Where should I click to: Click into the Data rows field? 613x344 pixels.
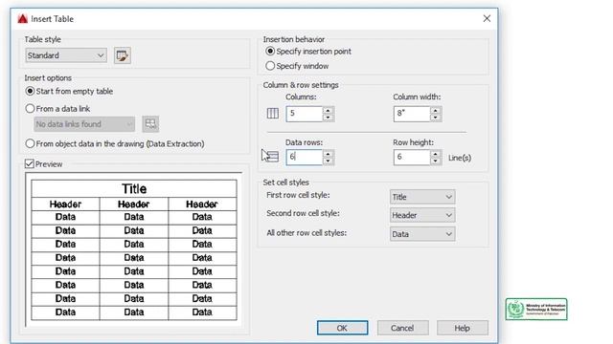pos(305,158)
